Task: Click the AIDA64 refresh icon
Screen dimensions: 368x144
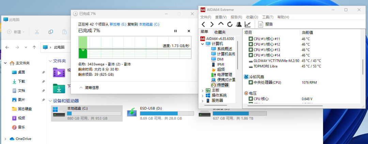Action: pos(230,24)
